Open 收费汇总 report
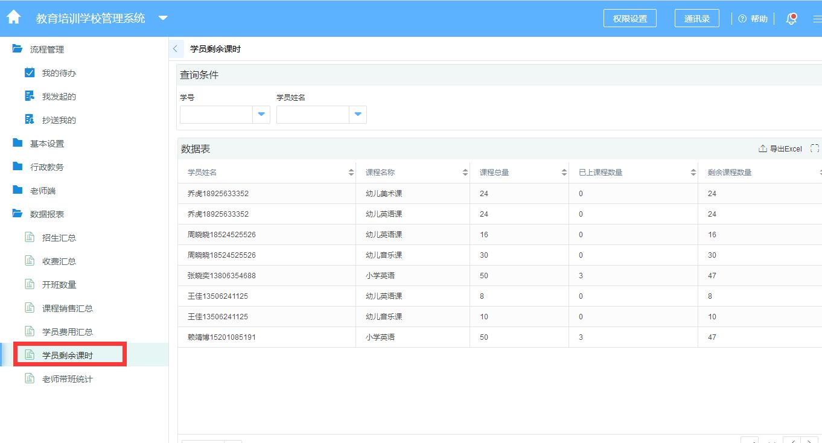The height and width of the screenshot is (443, 822). click(x=59, y=261)
